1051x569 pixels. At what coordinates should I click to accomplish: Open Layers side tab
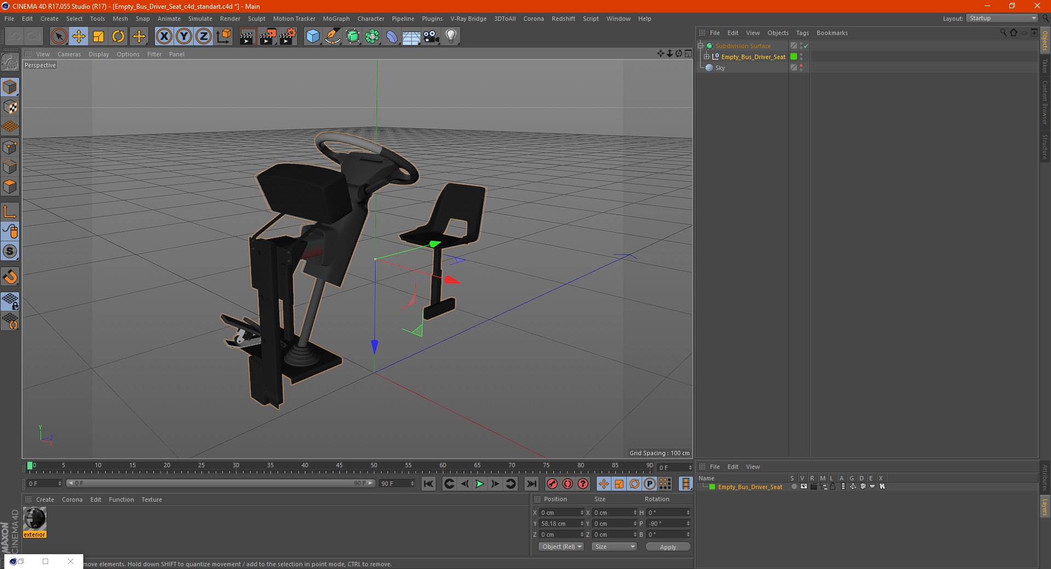coord(1045,507)
